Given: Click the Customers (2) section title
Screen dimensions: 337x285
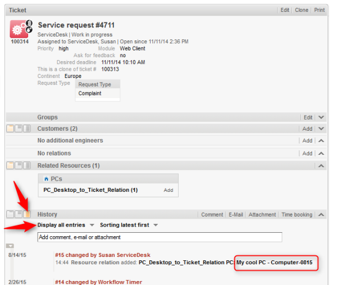Looking at the screenshot, I should (x=57, y=128).
